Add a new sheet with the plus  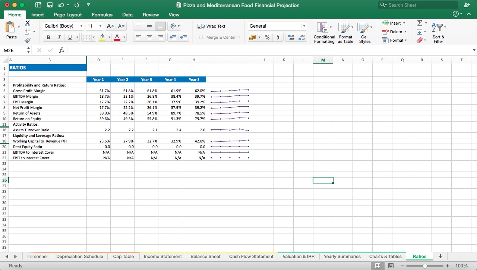440,256
